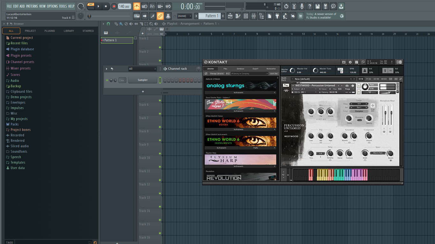
Task: Enable wait for input to start playing
Action: coord(145,6)
